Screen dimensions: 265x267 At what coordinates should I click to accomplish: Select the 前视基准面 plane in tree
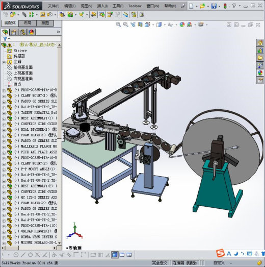[x=23, y=67]
